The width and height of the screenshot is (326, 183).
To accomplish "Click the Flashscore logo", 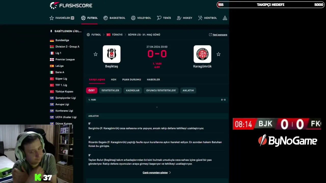I will point(71,5).
